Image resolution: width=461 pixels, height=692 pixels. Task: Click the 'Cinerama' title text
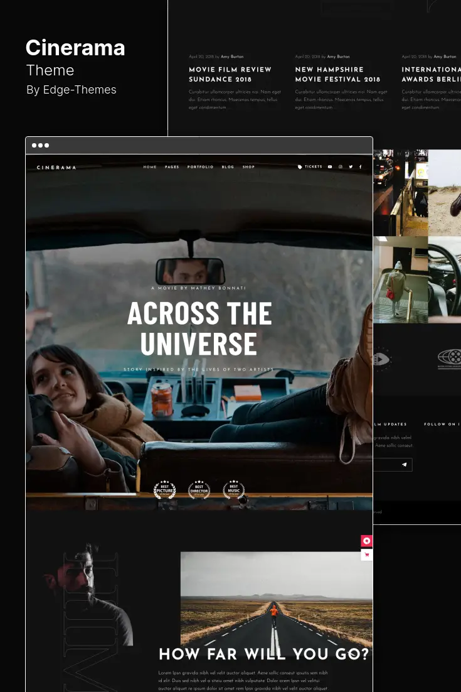pos(75,48)
